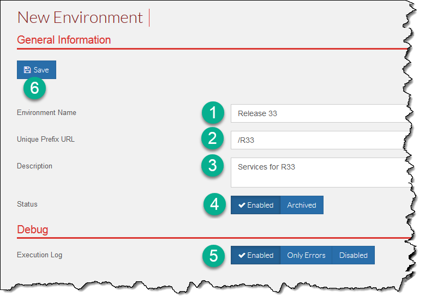Click the General Information heading
This screenshot has width=425, height=302.
tap(64, 40)
